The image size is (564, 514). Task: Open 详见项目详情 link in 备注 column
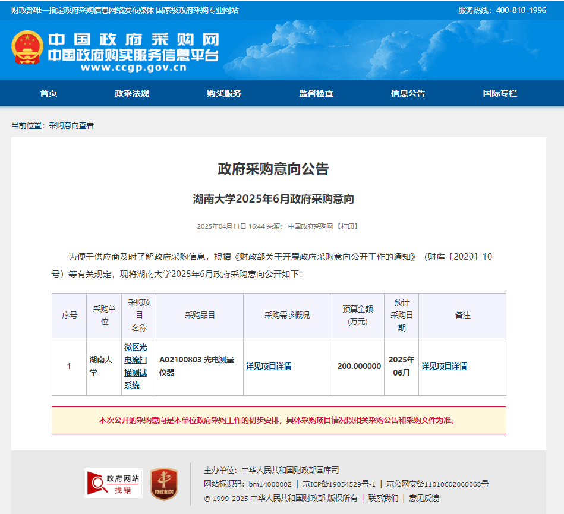[444, 366]
